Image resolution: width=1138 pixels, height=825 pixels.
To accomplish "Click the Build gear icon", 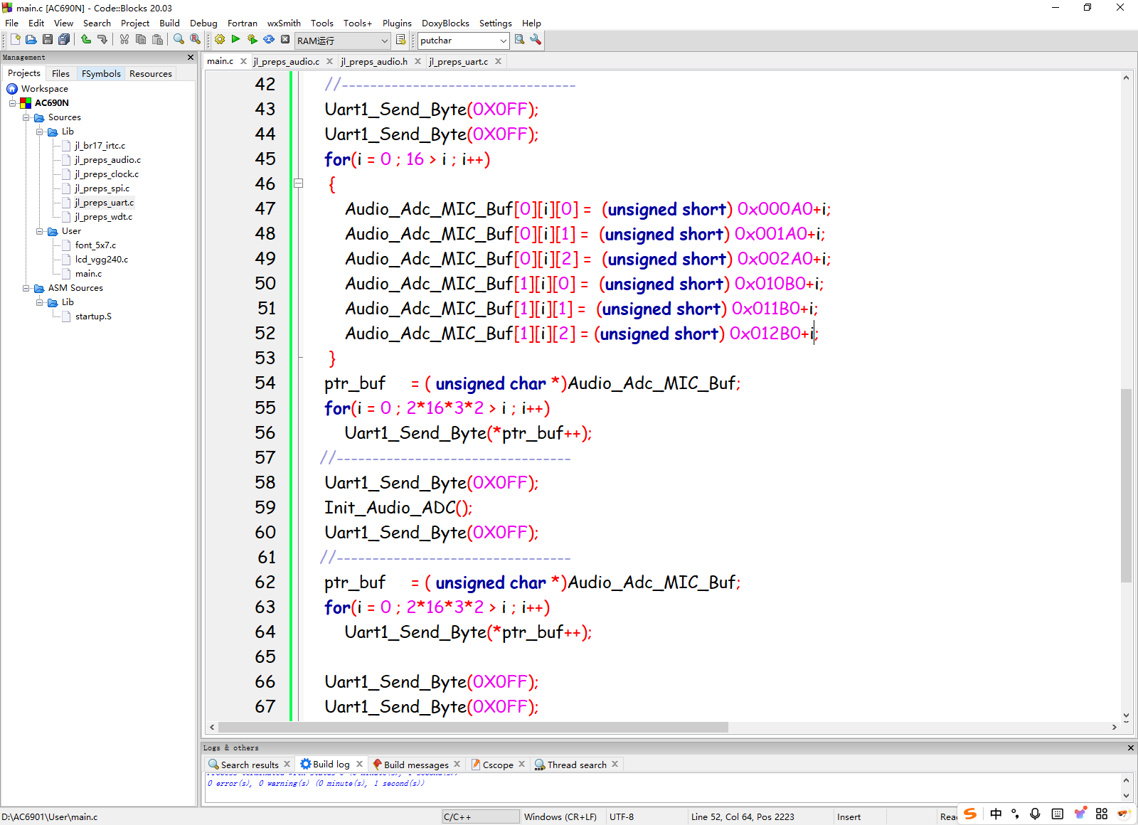I will (x=220, y=40).
